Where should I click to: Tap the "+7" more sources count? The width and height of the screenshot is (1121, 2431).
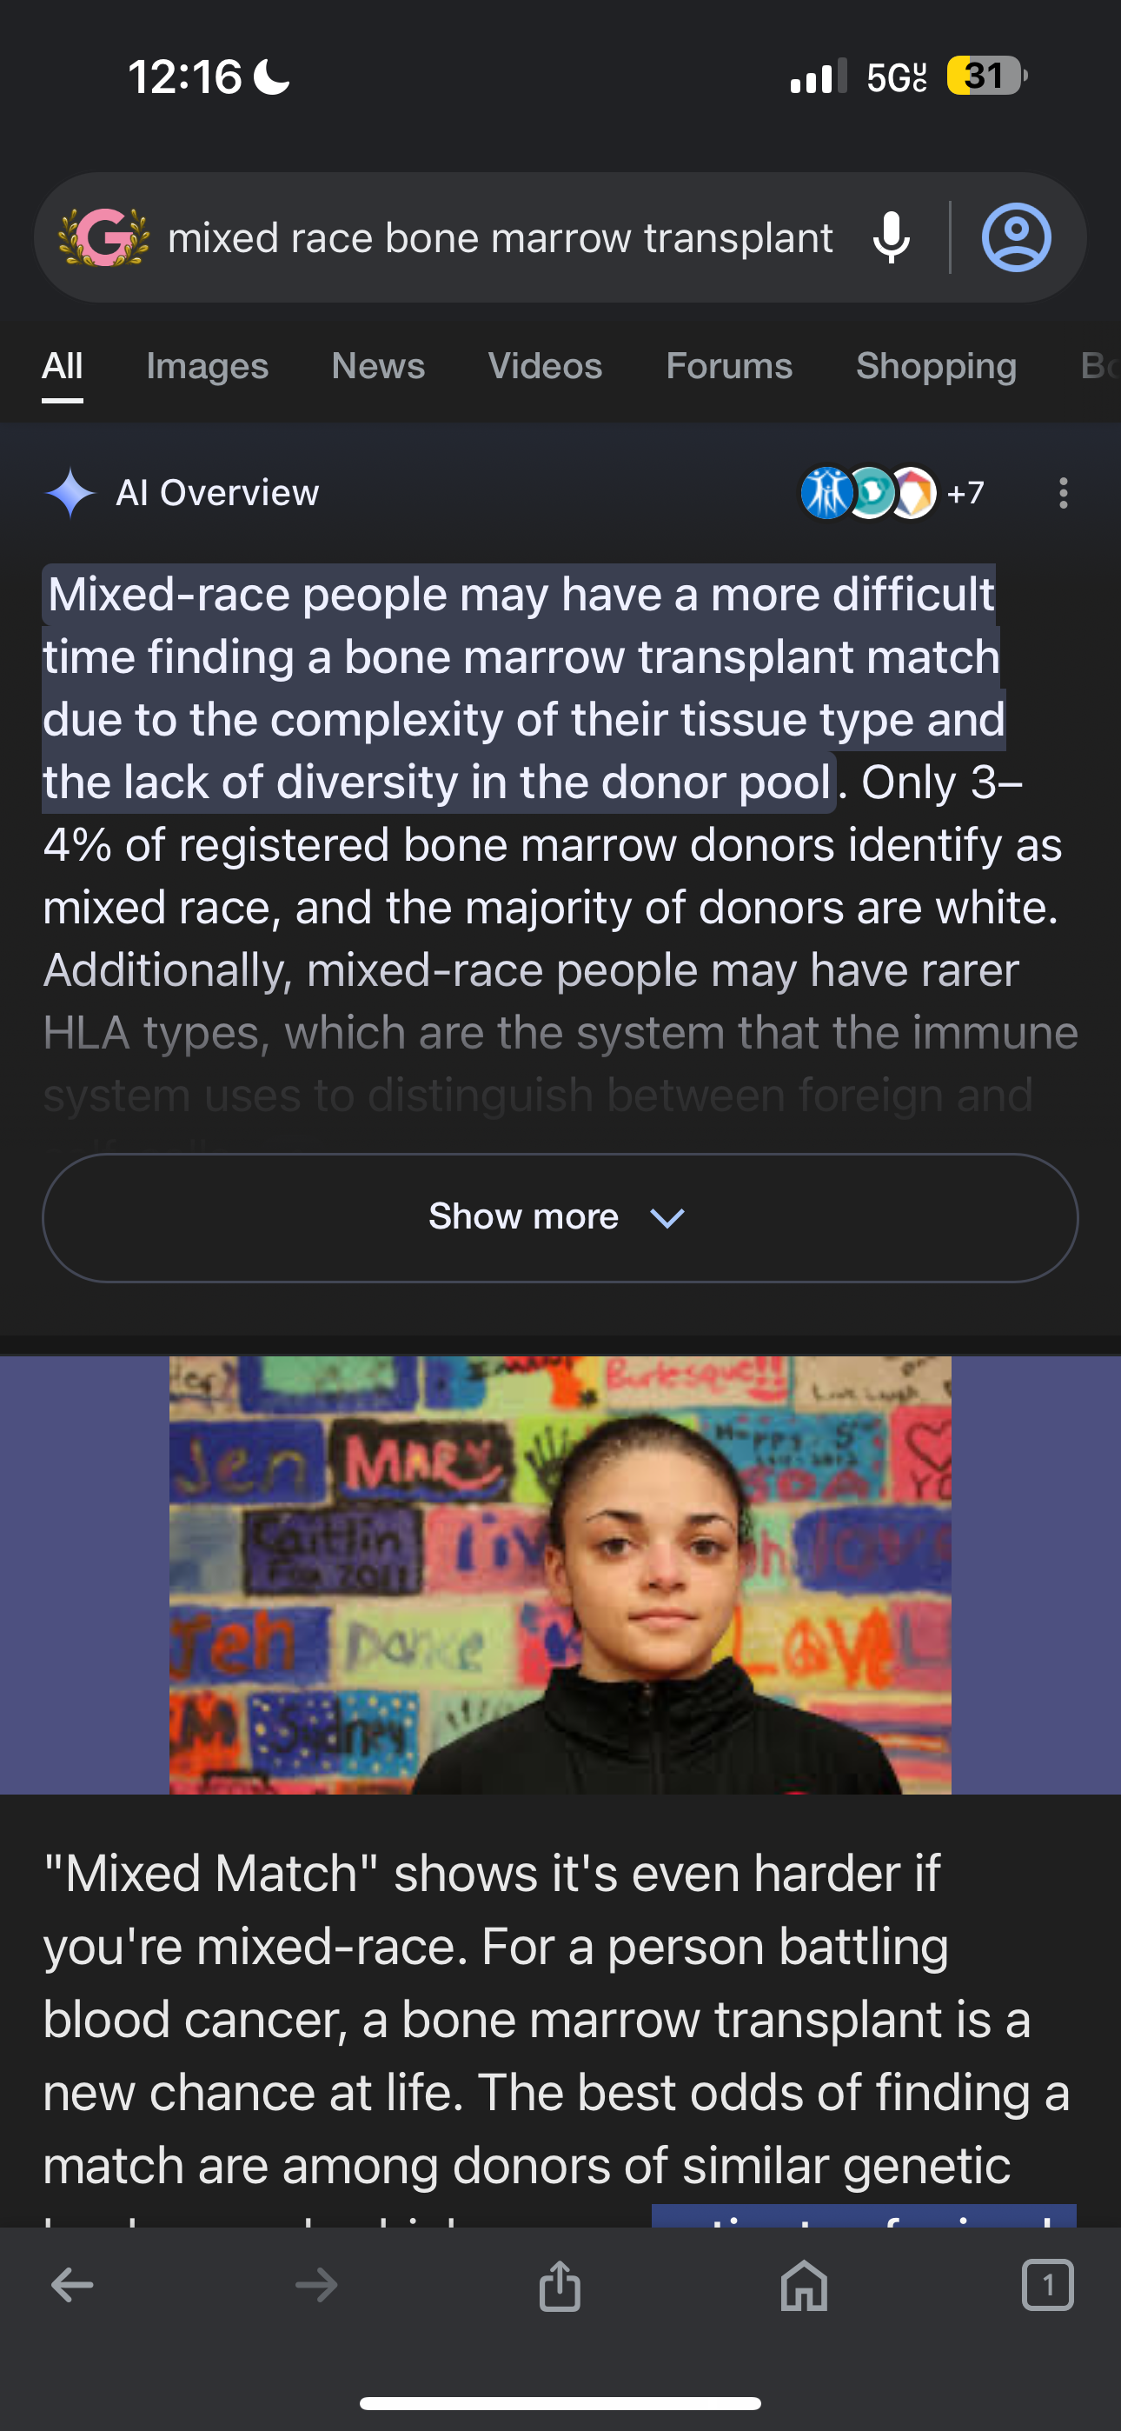click(966, 493)
